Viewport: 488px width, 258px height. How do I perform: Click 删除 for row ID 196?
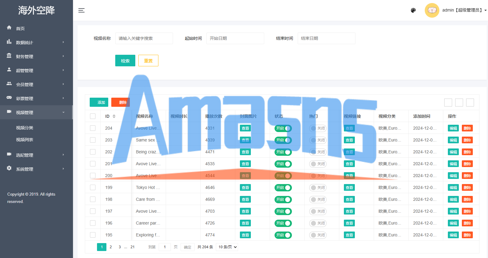(467, 223)
